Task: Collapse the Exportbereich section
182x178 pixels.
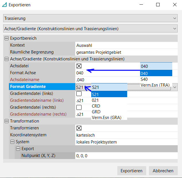Action: click(x=7, y=38)
